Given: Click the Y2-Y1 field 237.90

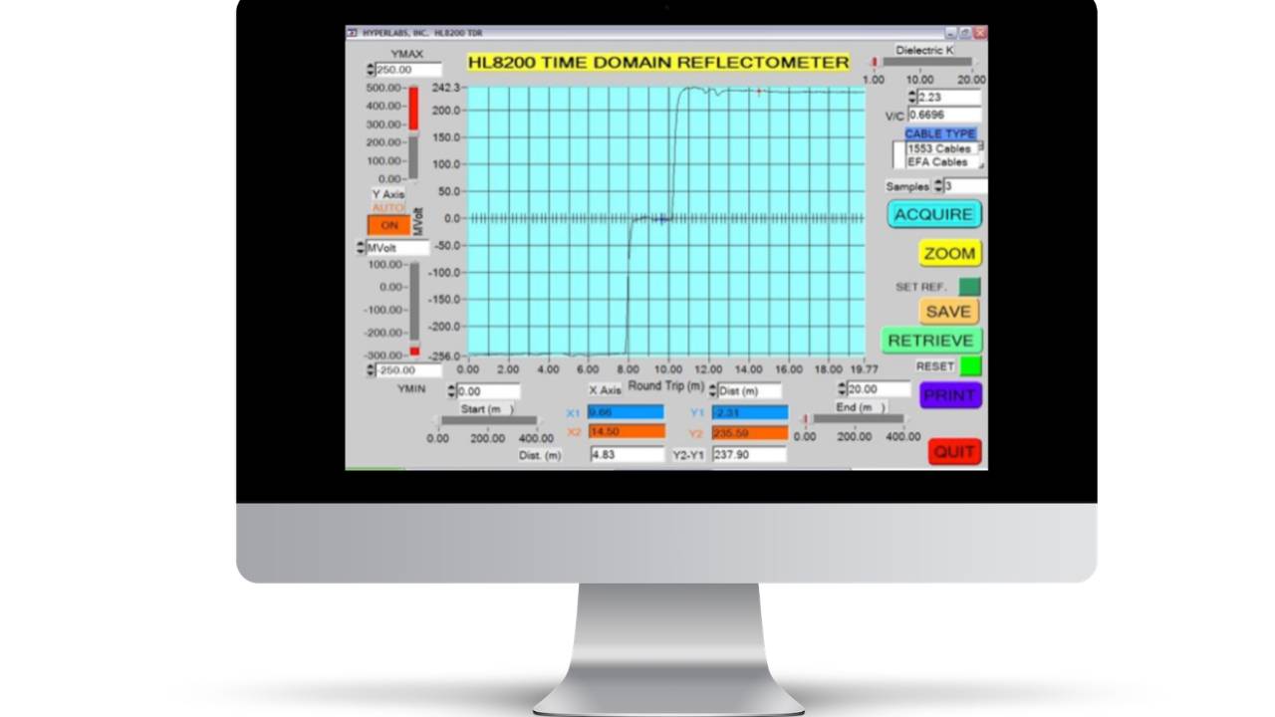Looking at the screenshot, I should (749, 454).
